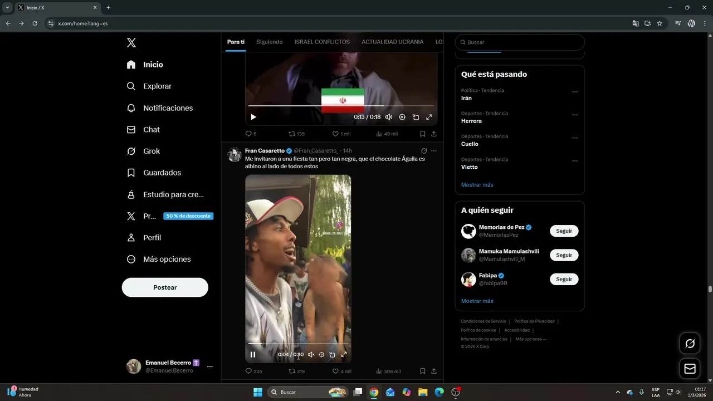
Task: Select the Para ti tab
Action: pyautogui.click(x=236, y=42)
